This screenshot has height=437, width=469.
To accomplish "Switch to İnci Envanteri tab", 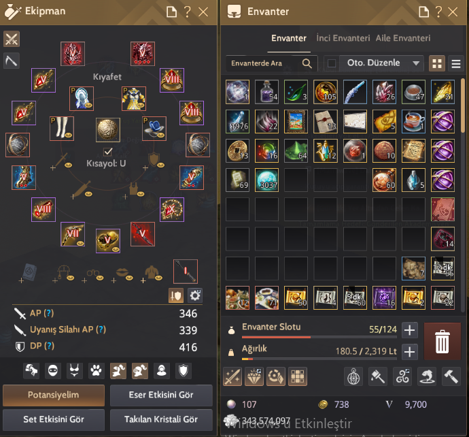I will tap(343, 38).
